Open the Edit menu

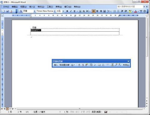pos(15,7)
